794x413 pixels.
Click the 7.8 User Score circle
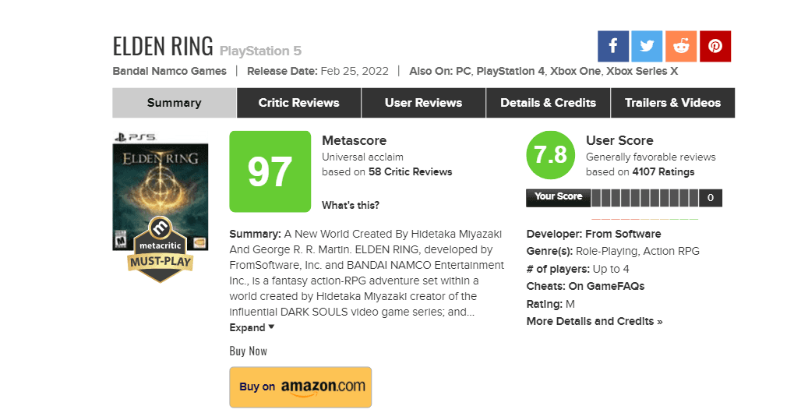click(x=551, y=155)
